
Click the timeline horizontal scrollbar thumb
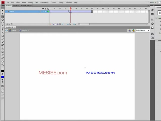[85, 24]
